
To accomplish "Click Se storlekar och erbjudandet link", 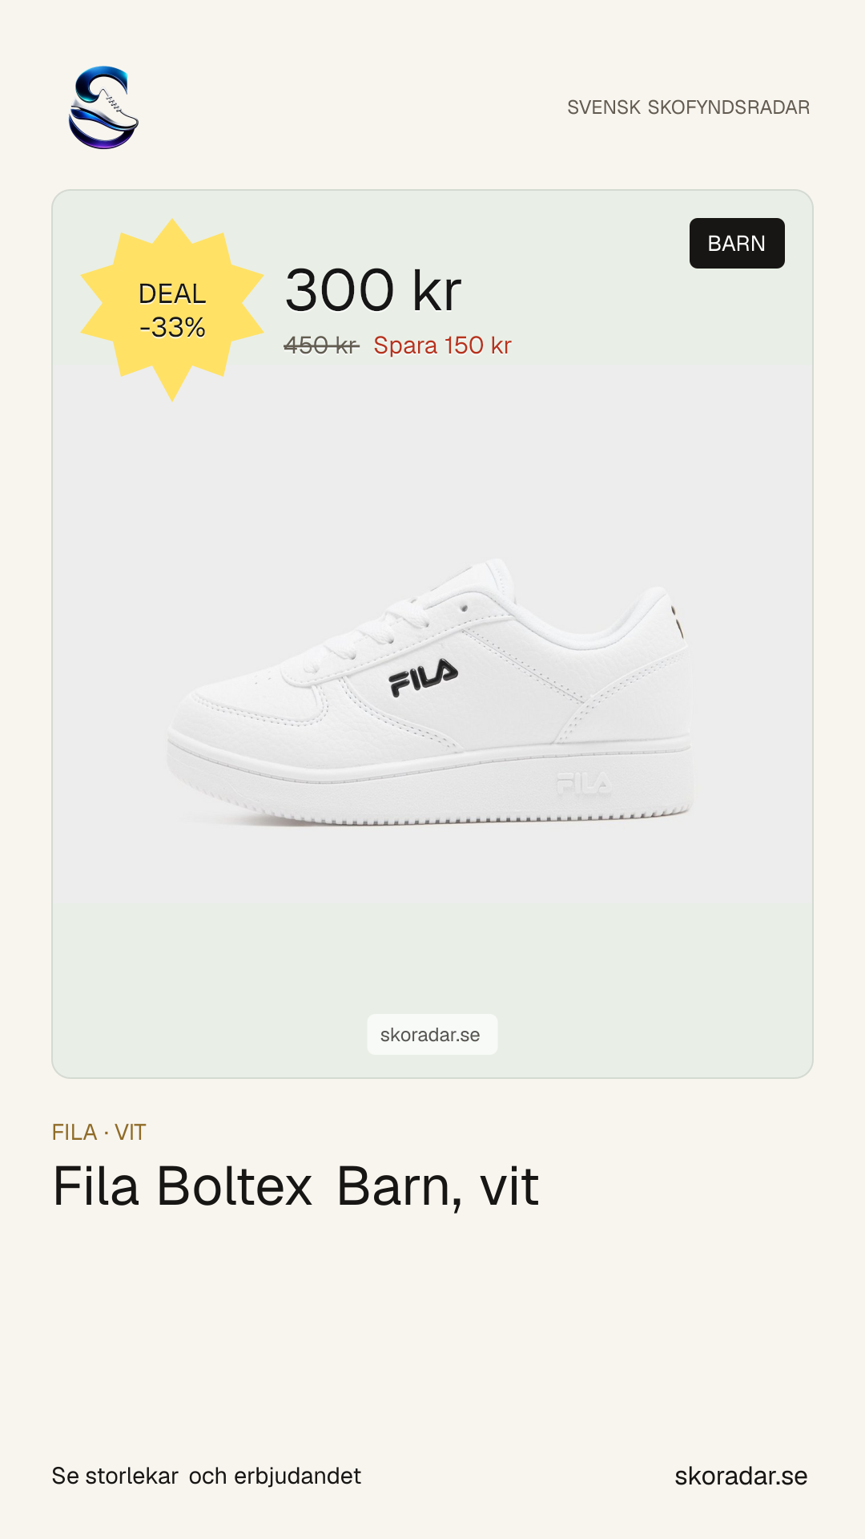I will (207, 1476).
